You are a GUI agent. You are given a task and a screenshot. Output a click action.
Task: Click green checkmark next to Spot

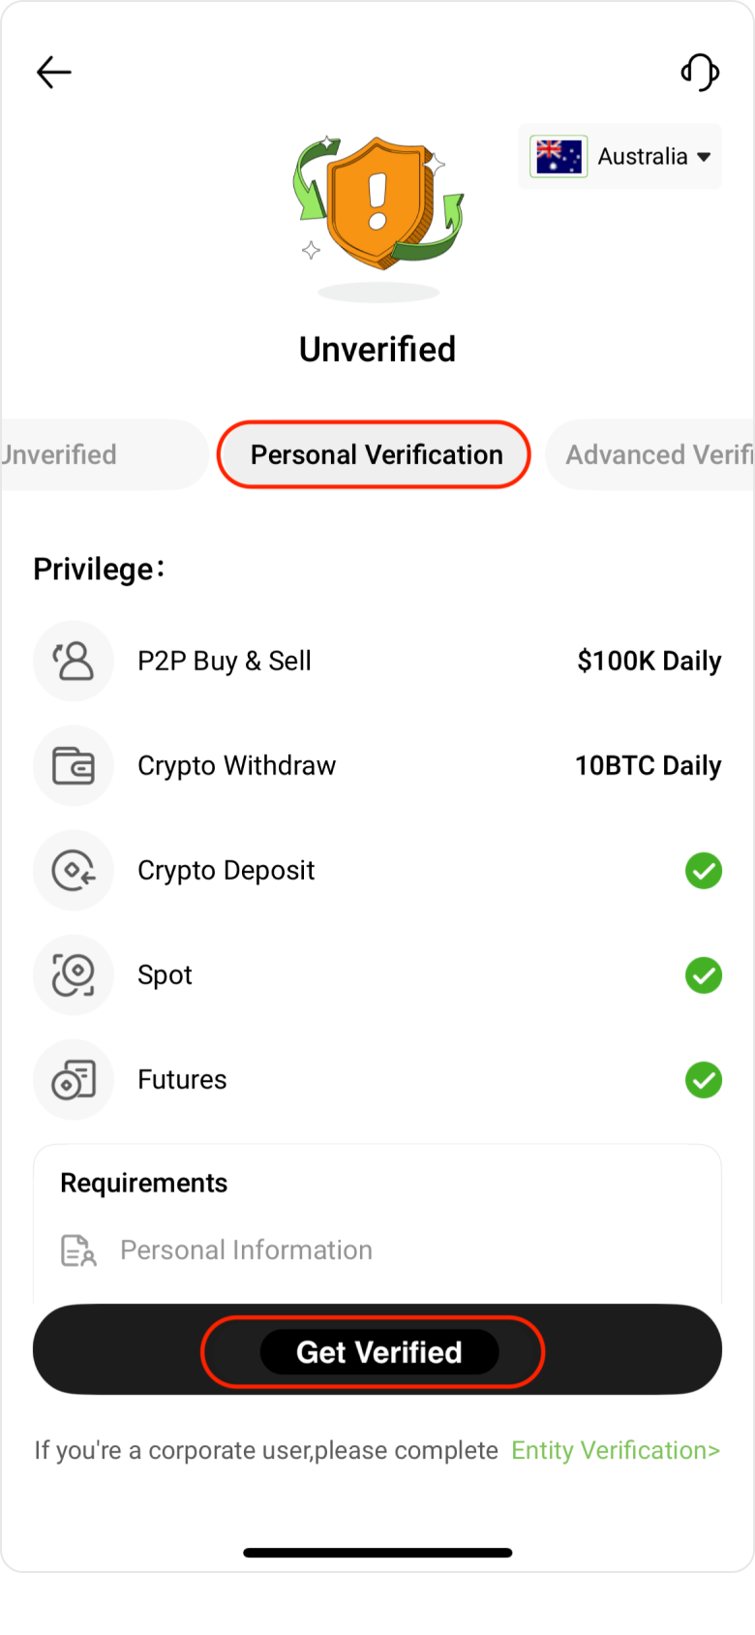704,975
